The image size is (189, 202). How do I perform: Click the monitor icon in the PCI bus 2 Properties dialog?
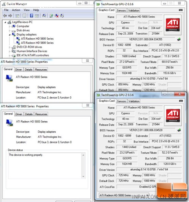(x=9, y=78)
